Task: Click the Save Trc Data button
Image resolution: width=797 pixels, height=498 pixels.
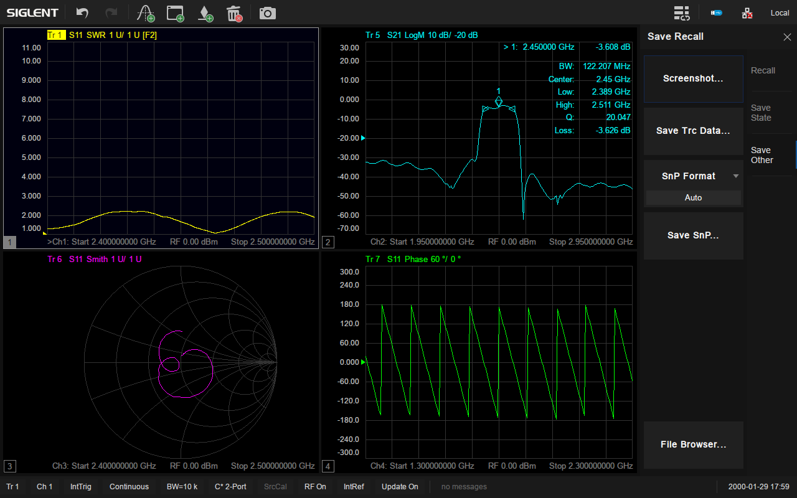Action: 693,131
